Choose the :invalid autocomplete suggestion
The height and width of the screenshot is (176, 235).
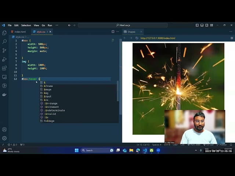coord(50,114)
